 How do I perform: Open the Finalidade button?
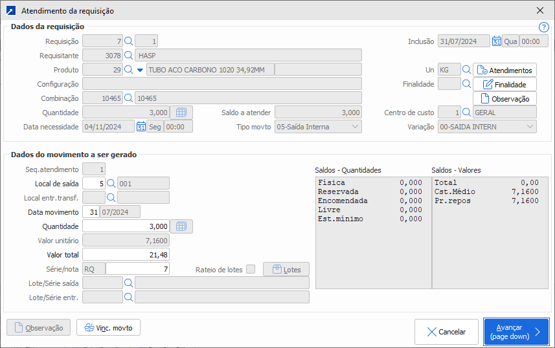pos(504,84)
